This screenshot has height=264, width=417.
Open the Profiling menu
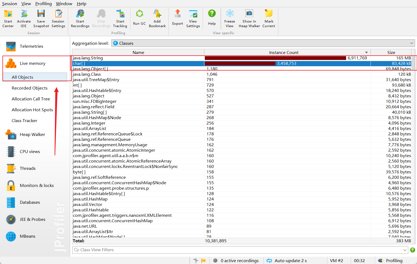point(43,4)
